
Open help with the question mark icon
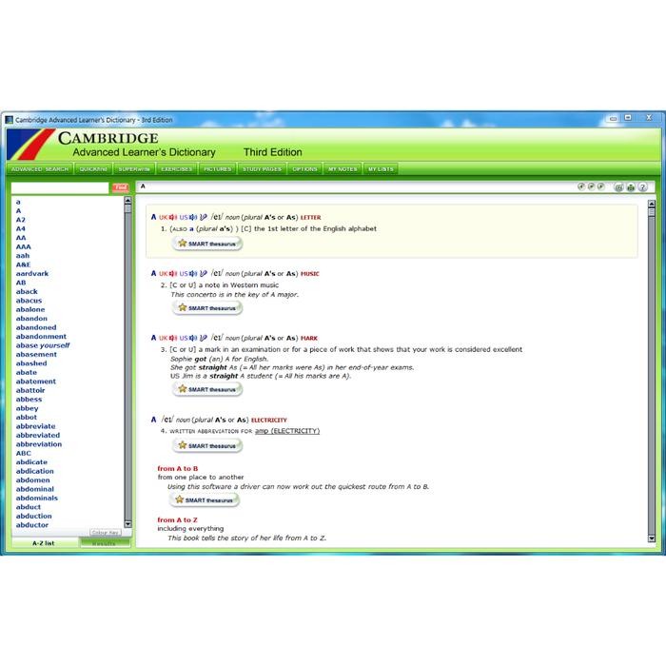click(x=642, y=187)
